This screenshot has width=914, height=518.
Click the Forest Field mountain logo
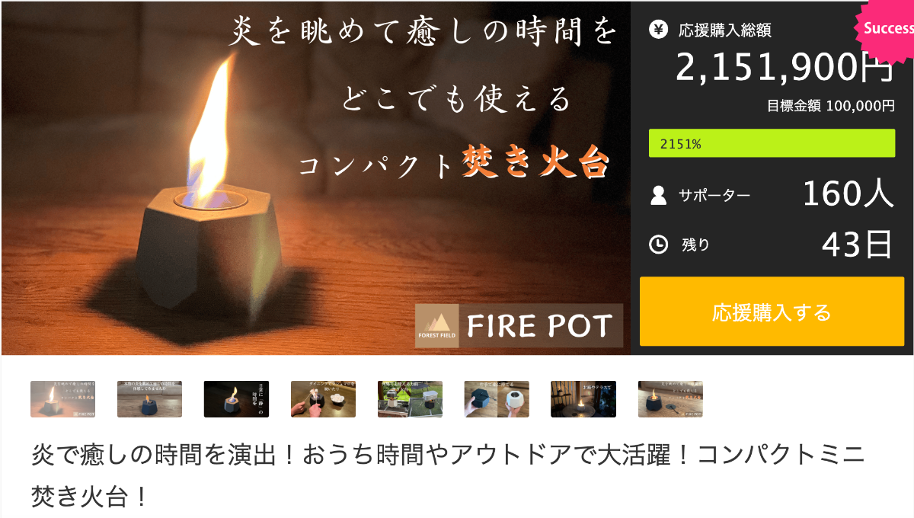(x=437, y=326)
